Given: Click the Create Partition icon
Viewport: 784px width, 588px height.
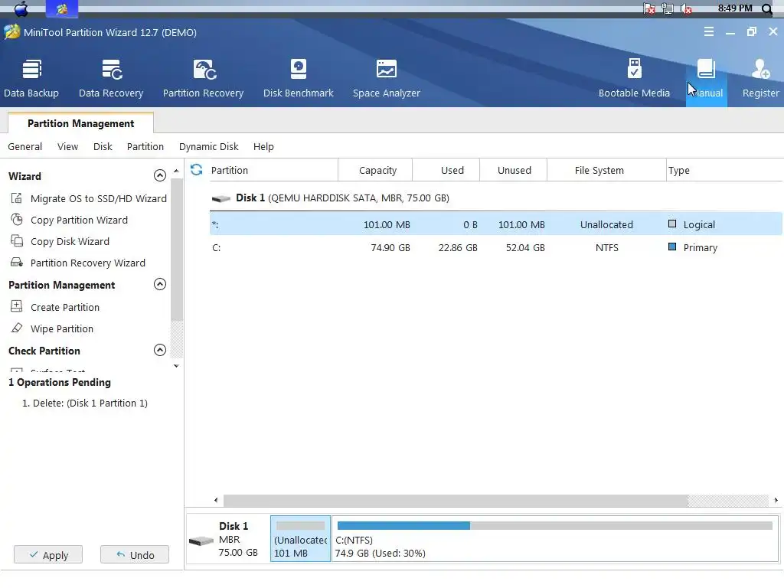Looking at the screenshot, I should (17, 306).
